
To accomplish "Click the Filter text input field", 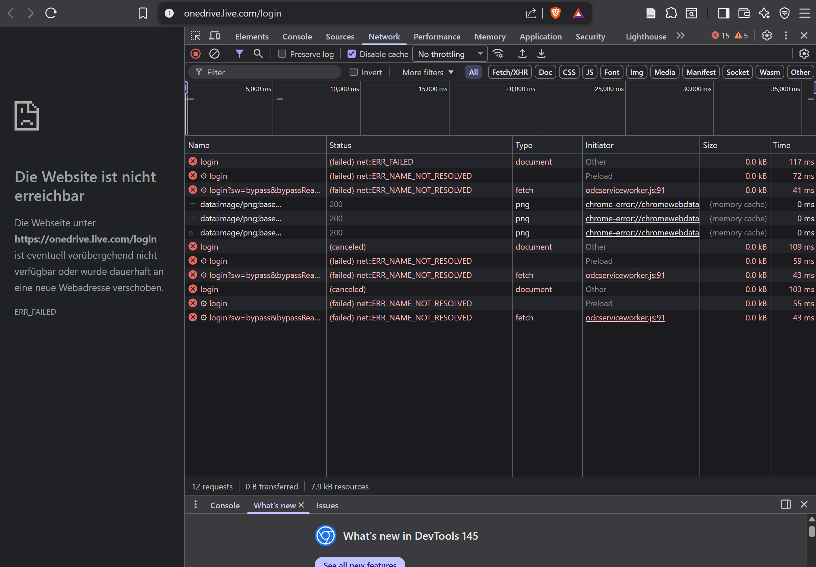I will [265, 72].
